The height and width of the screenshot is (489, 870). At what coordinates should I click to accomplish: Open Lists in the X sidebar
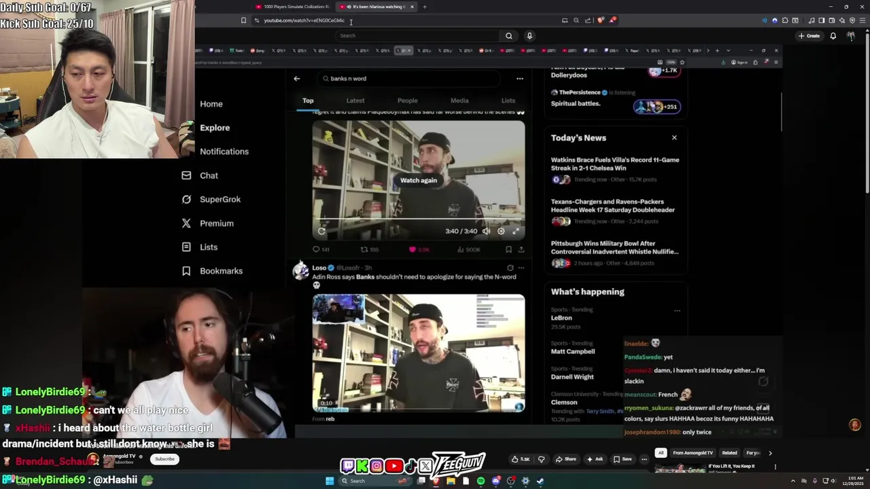200,247
